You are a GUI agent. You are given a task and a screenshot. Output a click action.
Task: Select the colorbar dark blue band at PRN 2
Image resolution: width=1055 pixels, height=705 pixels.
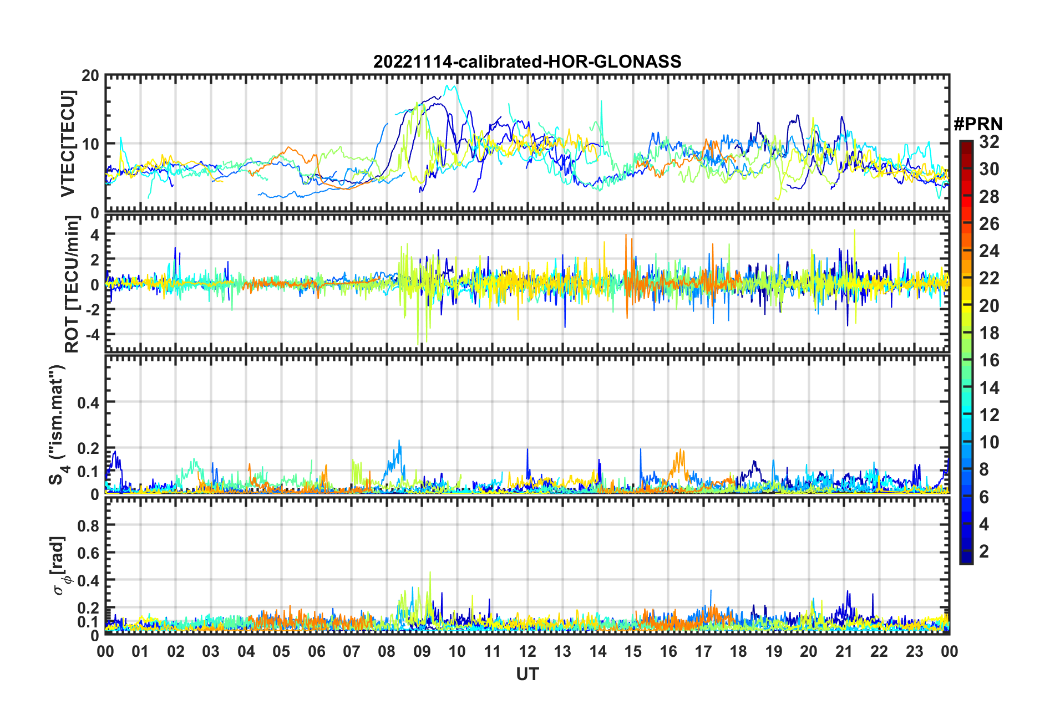click(966, 551)
